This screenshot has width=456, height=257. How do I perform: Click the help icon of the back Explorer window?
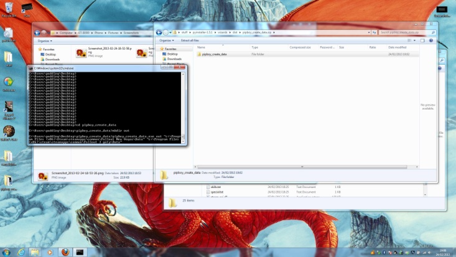[x=440, y=68]
